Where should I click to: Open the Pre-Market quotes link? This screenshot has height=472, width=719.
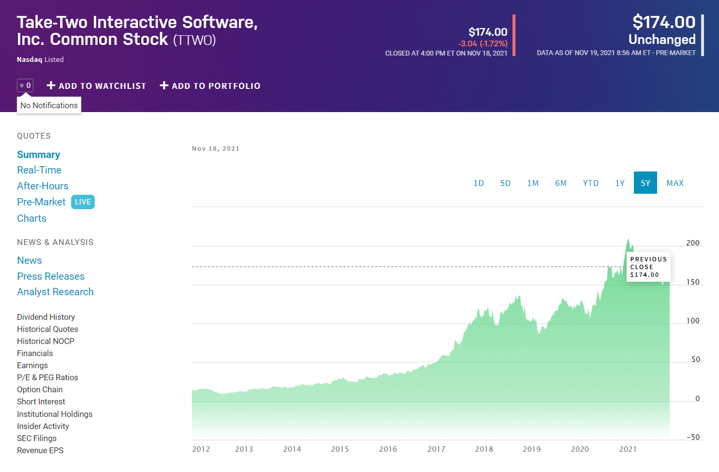click(x=41, y=202)
